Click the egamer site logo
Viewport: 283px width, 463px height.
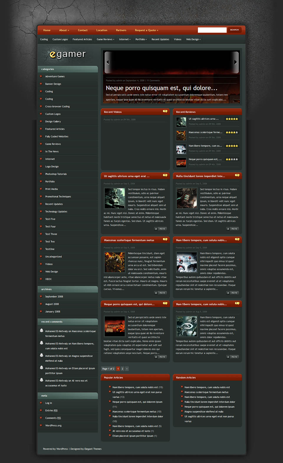[68, 54]
